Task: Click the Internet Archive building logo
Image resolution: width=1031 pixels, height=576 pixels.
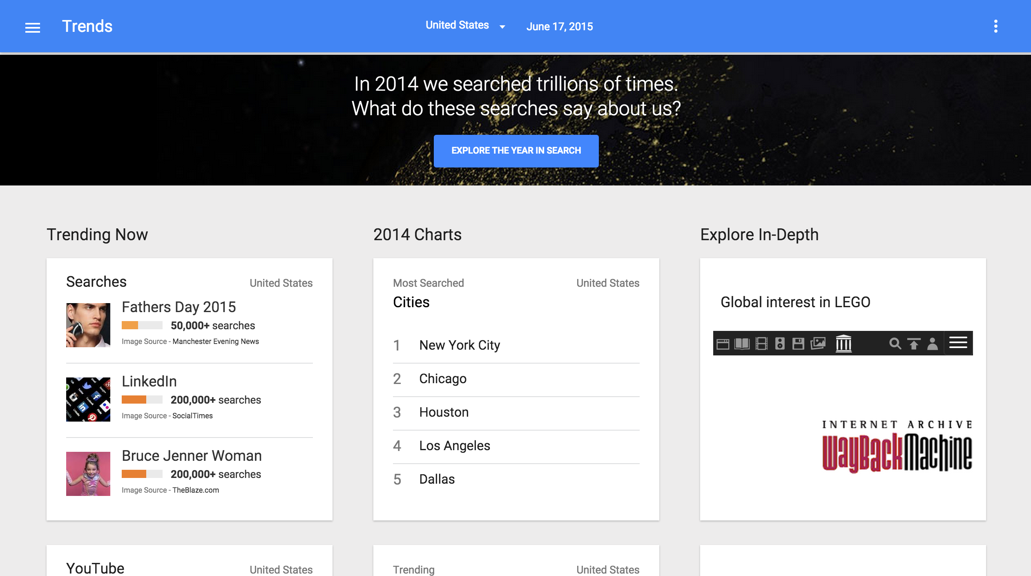Action: [x=844, y=343]
